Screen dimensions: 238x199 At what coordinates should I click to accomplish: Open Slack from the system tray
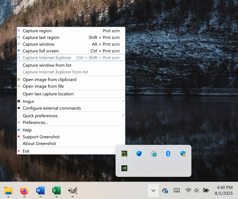153,154
